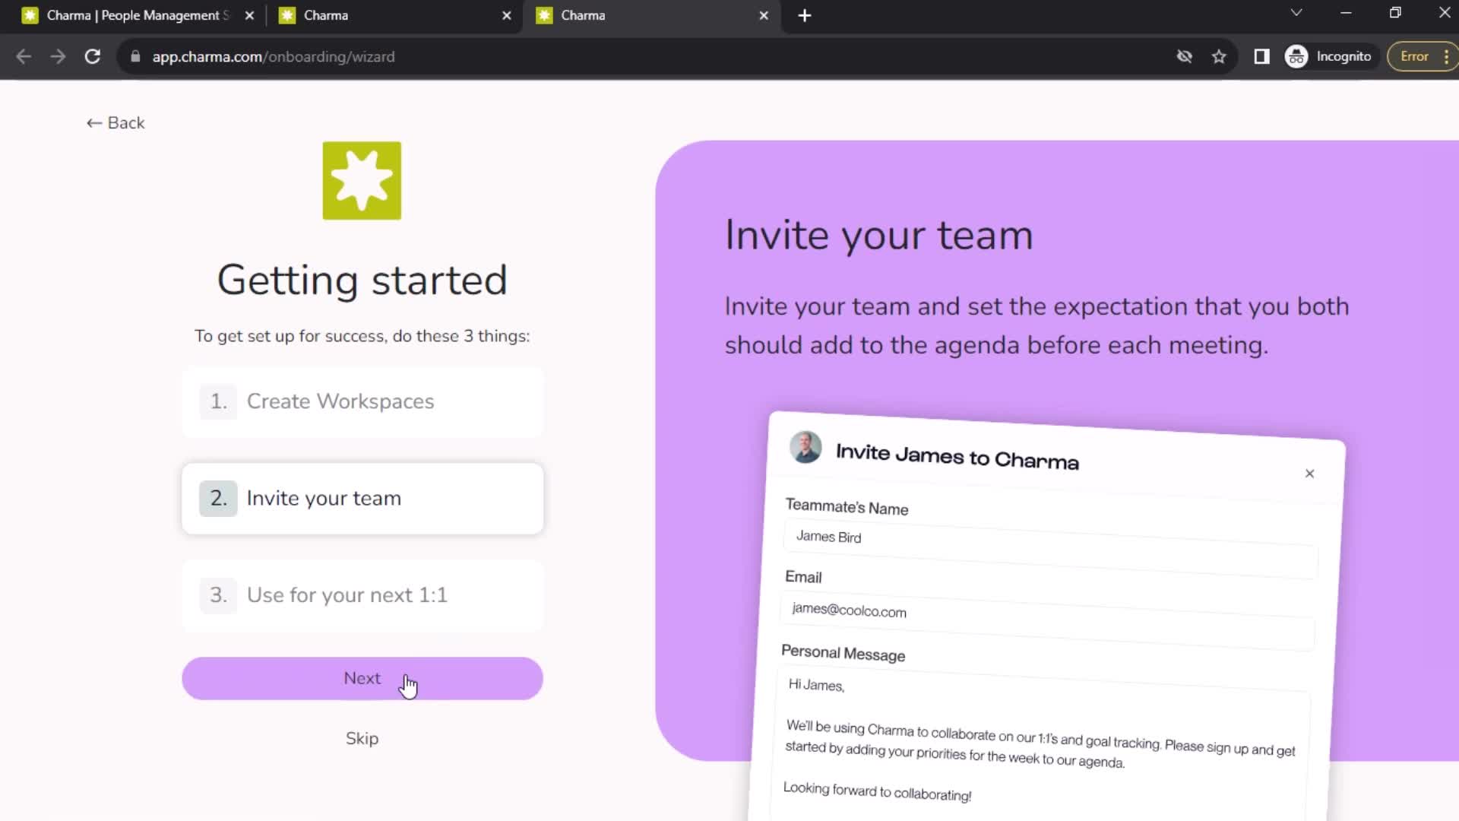The image size is (1459, 821).
Task: Click the browser back arrow navigation button
Action: (x=24, y=56)
